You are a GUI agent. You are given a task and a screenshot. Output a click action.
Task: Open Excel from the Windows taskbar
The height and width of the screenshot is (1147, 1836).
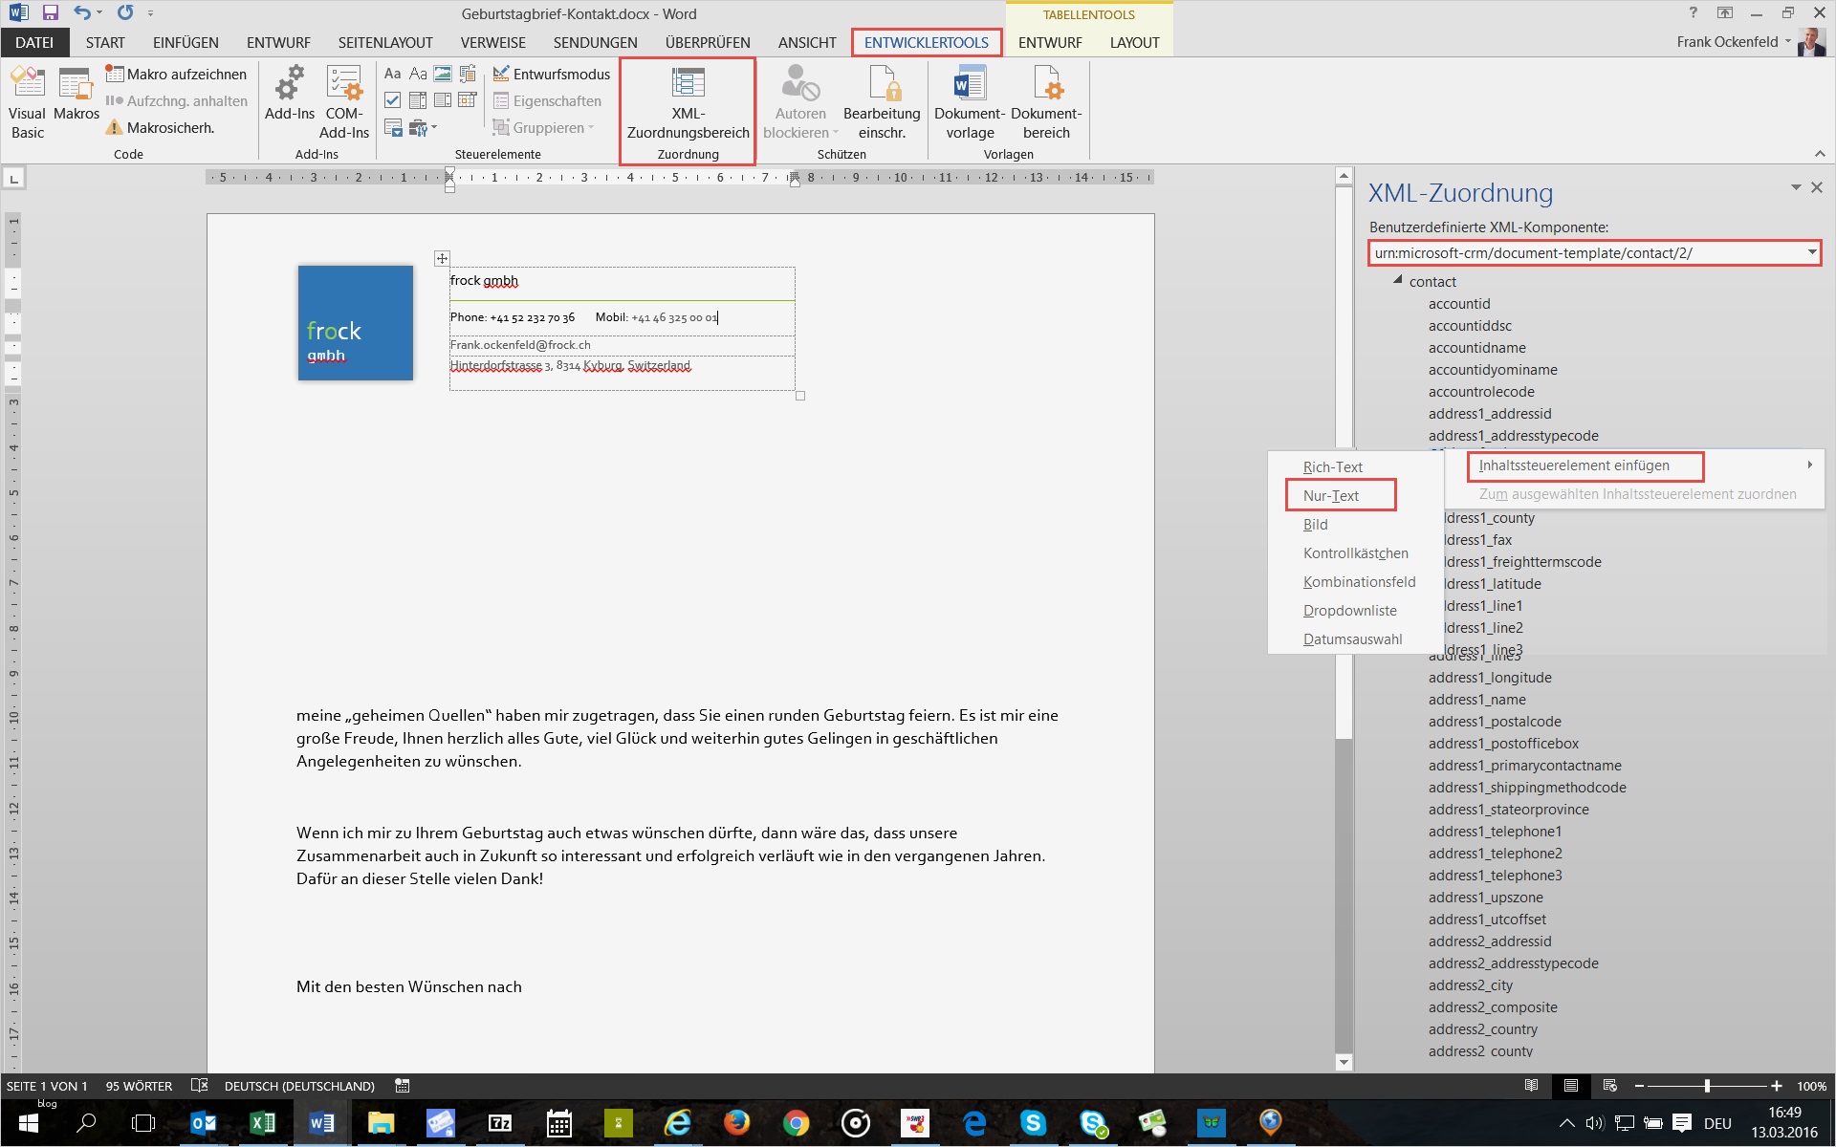click(262, 1123)
